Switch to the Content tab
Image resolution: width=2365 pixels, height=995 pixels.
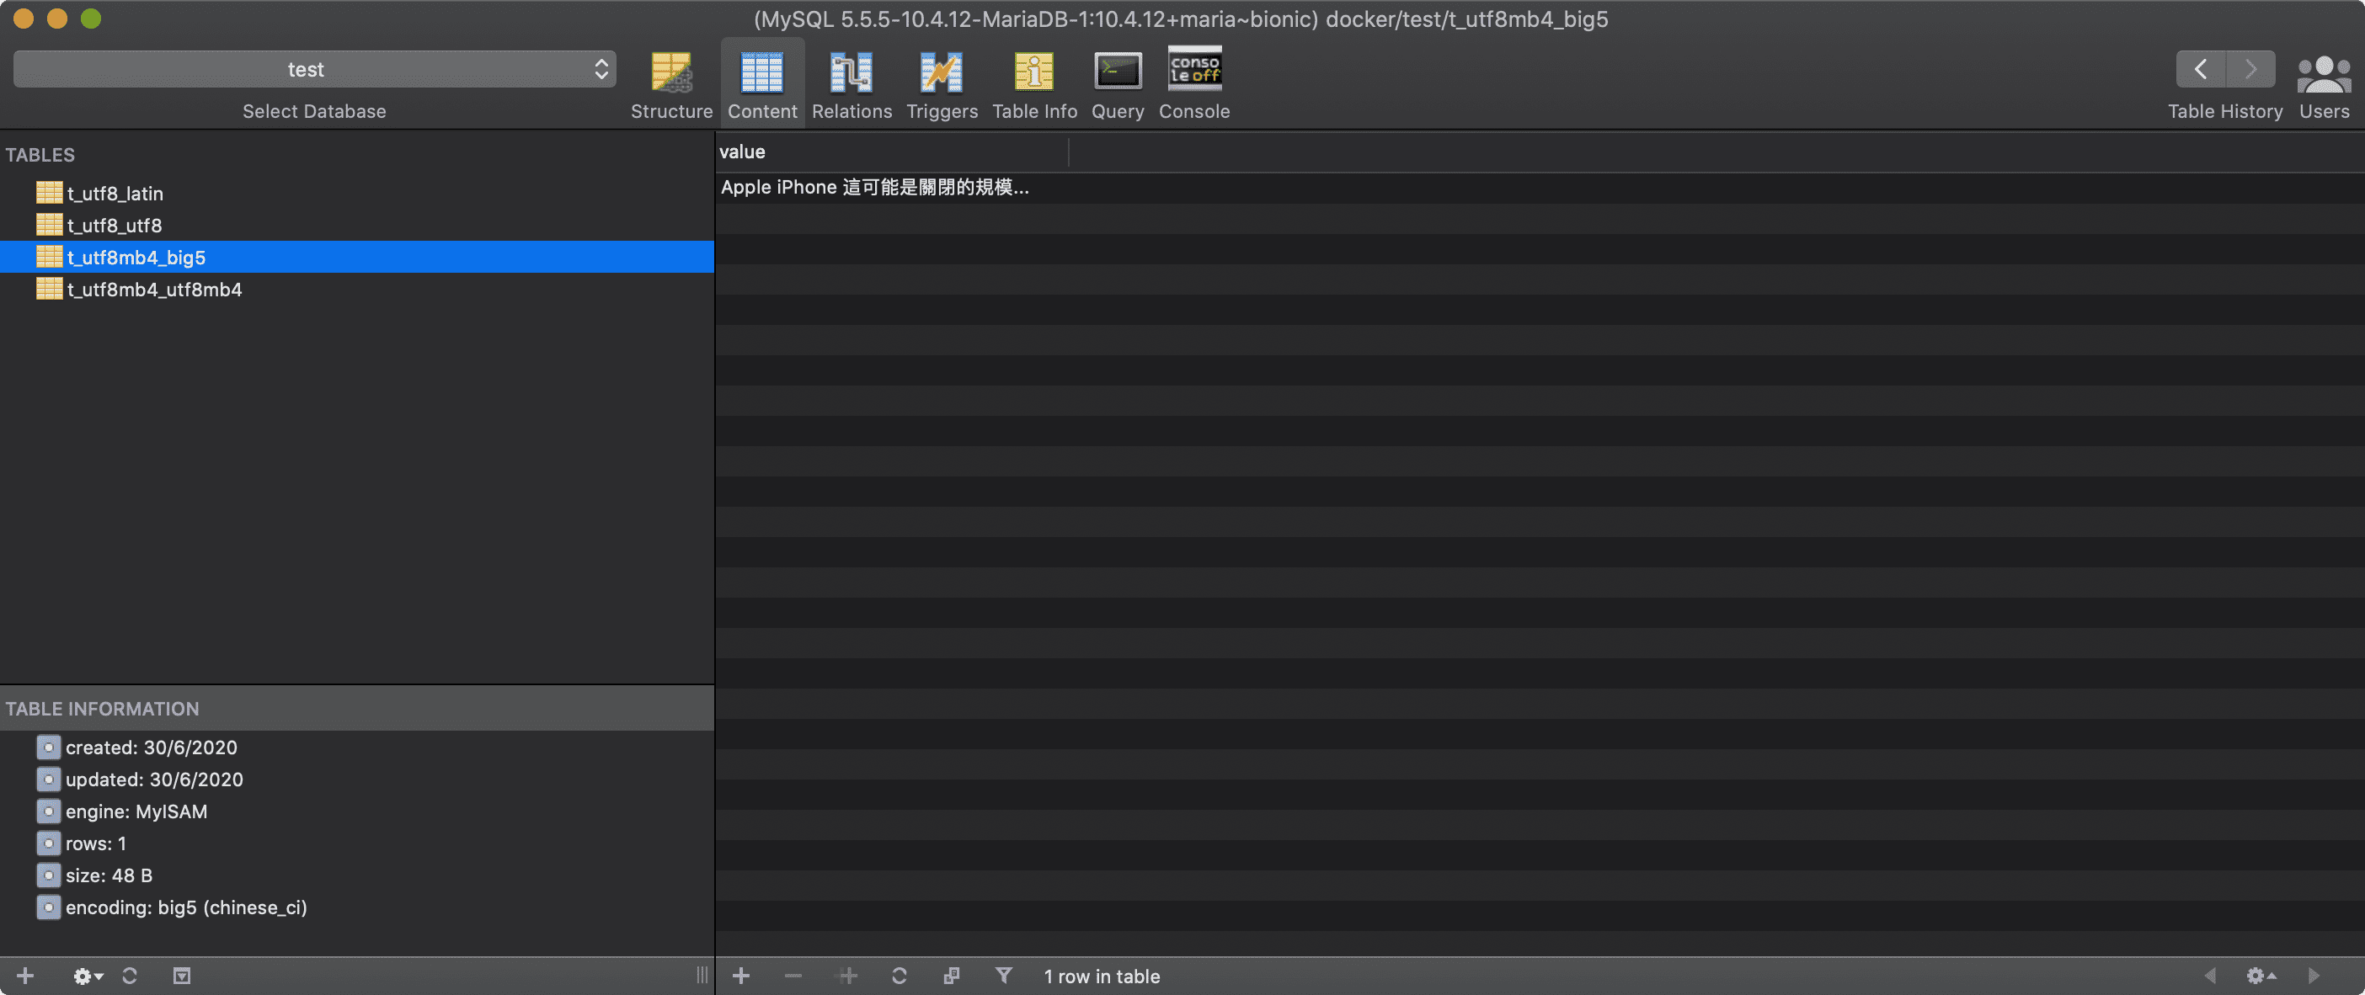[x=761, y=82]
